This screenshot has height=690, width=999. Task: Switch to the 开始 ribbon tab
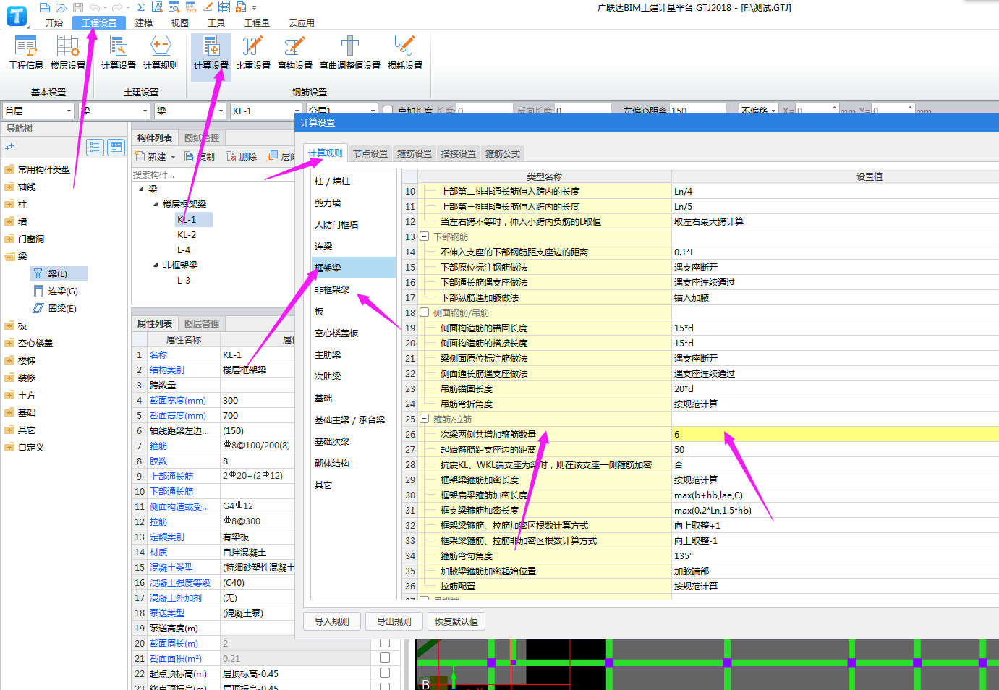54,22
